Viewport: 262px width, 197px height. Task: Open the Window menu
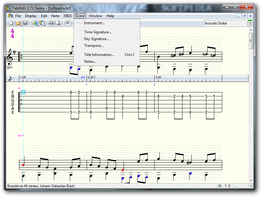tap(95, 16)
